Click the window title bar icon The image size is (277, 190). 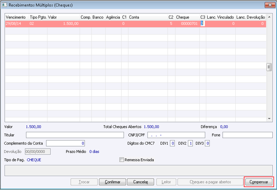[4, 5]
